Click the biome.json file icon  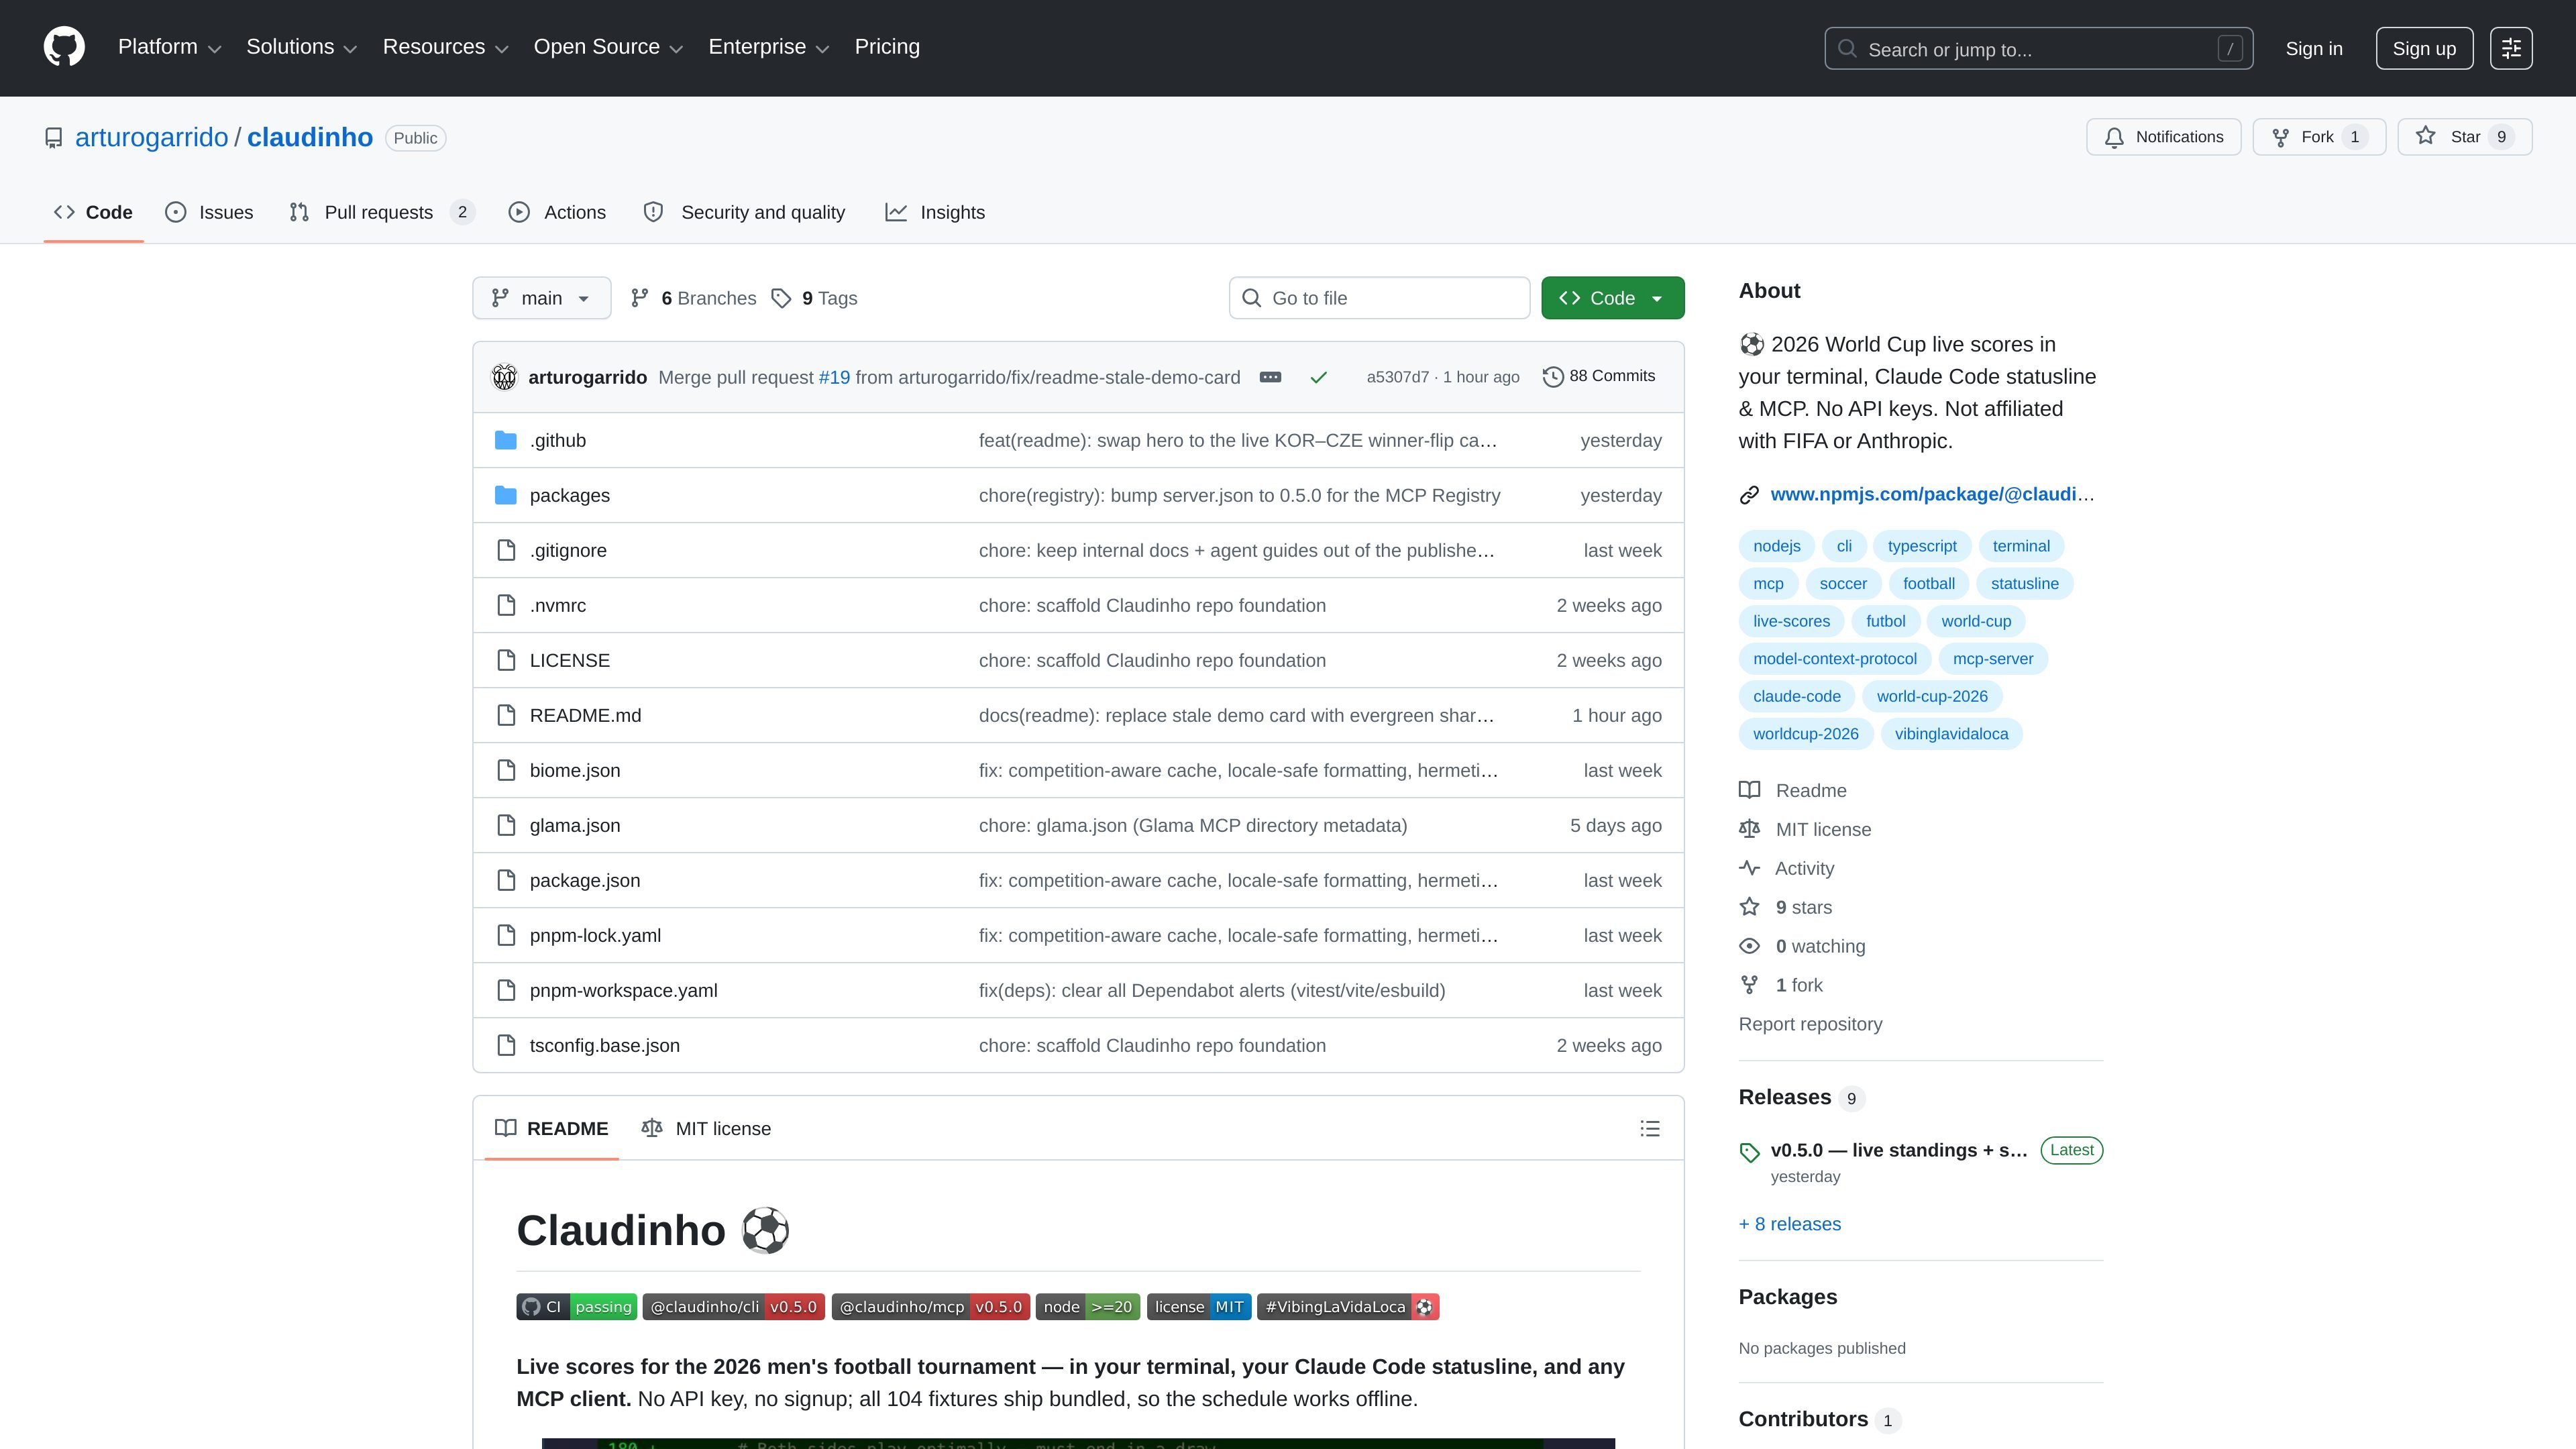coord(506,771)
